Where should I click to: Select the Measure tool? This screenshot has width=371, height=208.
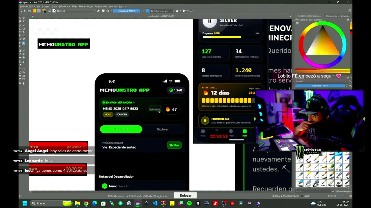(24, 62)
